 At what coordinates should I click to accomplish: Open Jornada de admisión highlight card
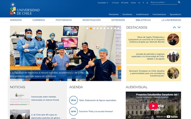[x=154, y=57]
